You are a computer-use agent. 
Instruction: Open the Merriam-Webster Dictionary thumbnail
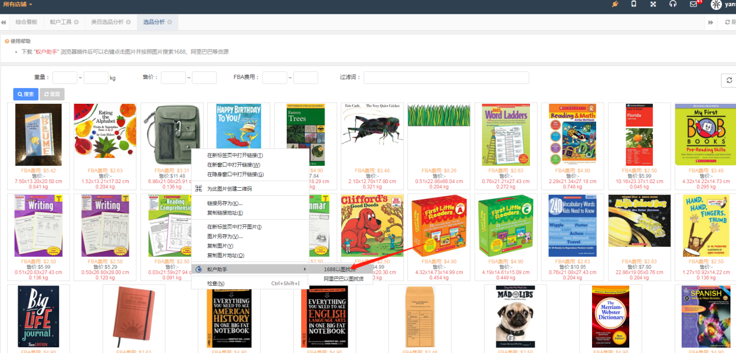(611, 316)
